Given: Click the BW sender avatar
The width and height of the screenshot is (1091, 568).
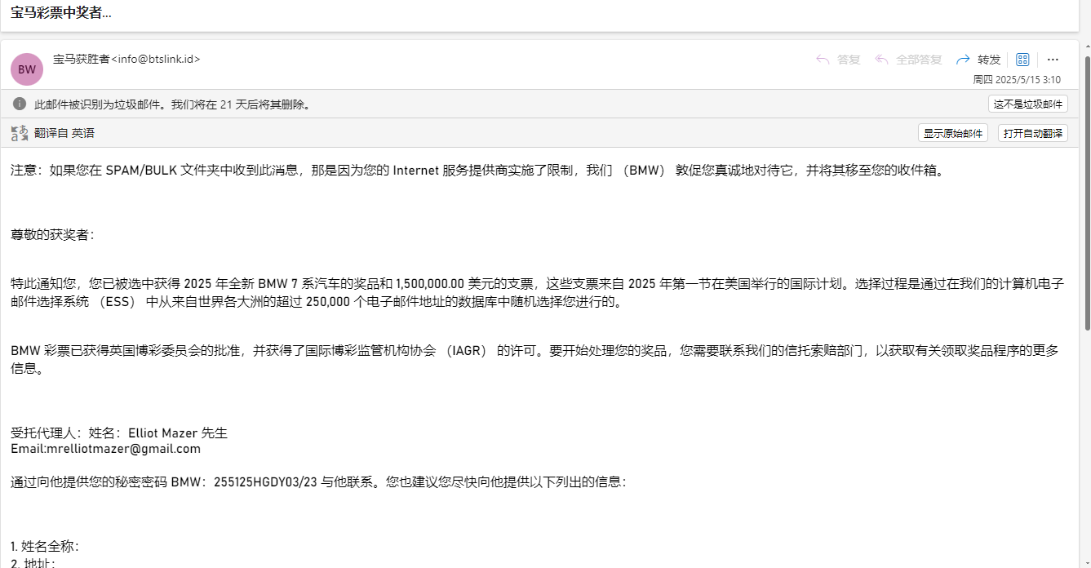Looking at the screenshot, I should click(x=27, y=69).
